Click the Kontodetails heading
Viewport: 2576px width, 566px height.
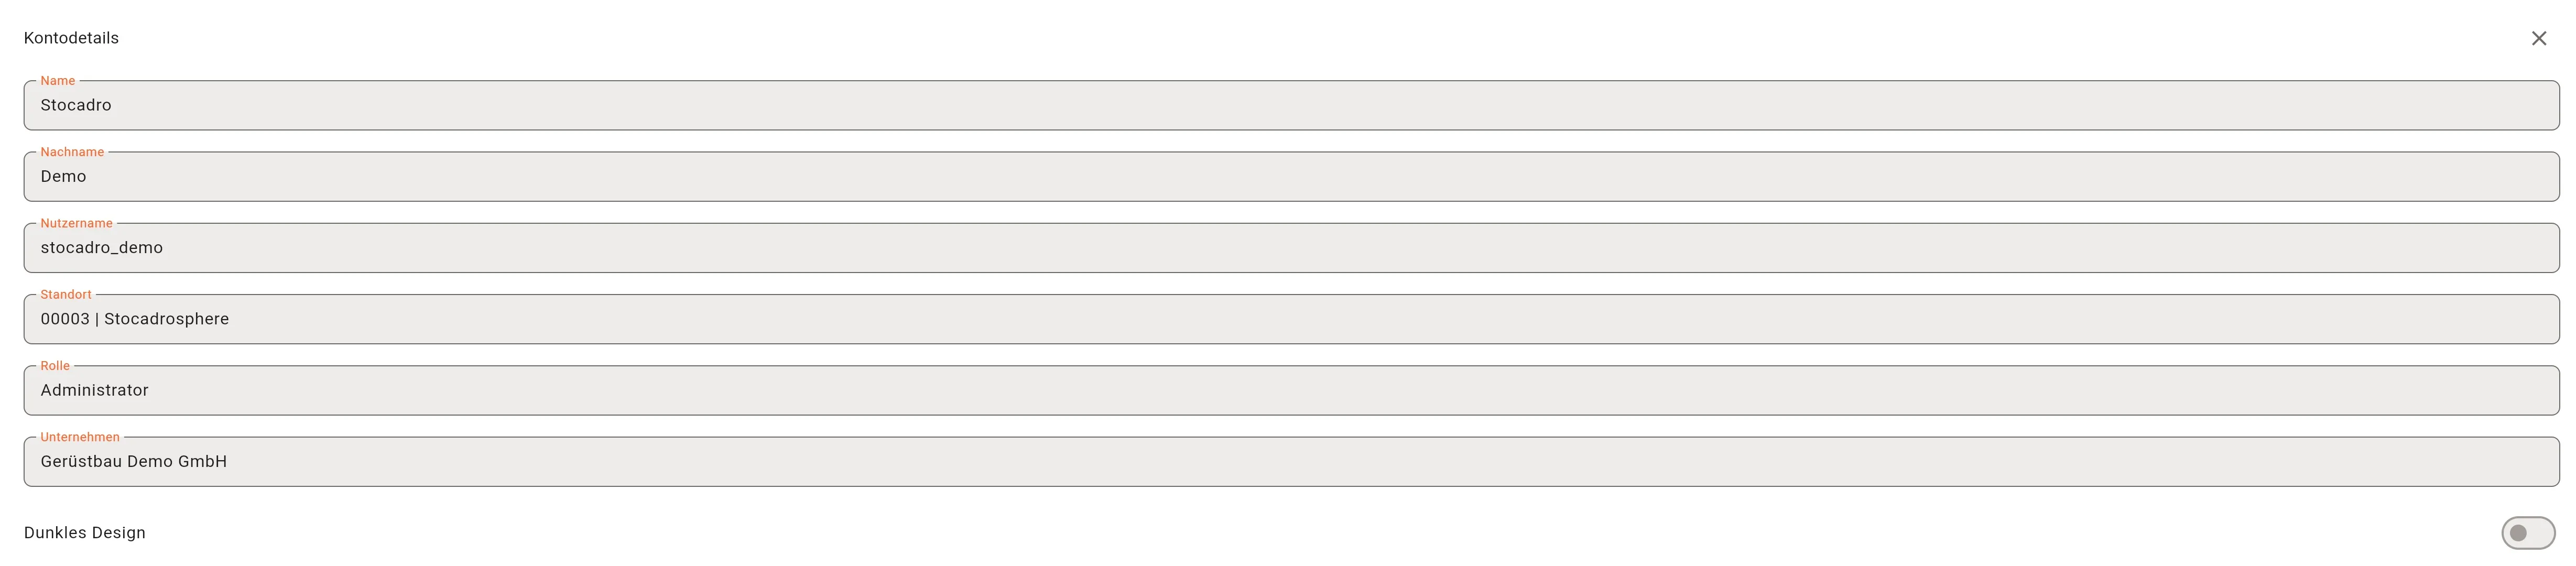point(71,38)
